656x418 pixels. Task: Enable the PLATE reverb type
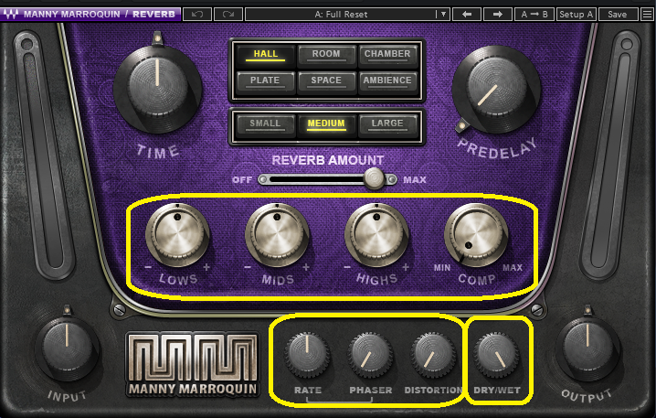[265, 80]
